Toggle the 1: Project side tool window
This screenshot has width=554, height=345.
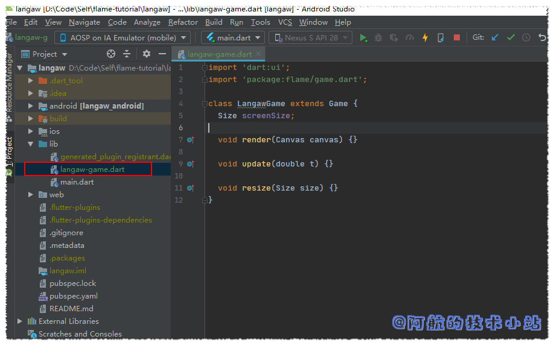tap(9, 154)
